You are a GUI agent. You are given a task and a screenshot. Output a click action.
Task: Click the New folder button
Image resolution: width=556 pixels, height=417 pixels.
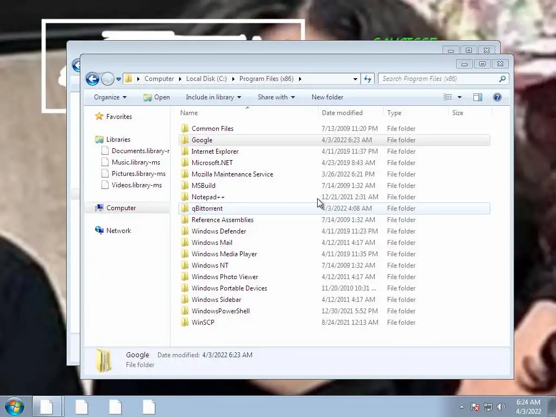pyautogui.click(x=327, y=97)
